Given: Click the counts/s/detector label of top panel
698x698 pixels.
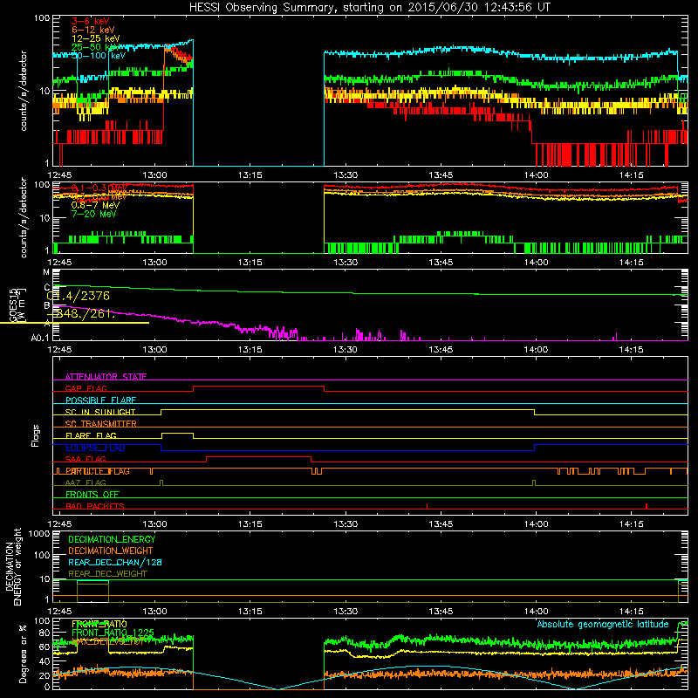Looking at the screenshot, I should tap(24, 91).
